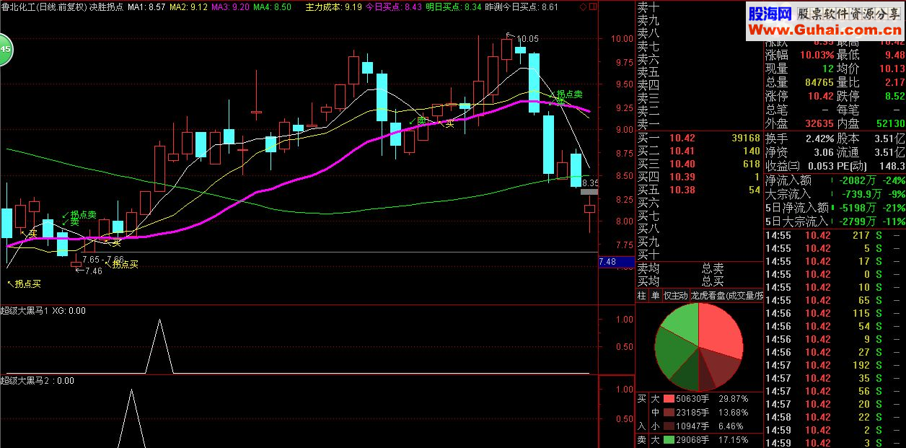Select the MA4: 8.50 label

[x=273, y=6]
